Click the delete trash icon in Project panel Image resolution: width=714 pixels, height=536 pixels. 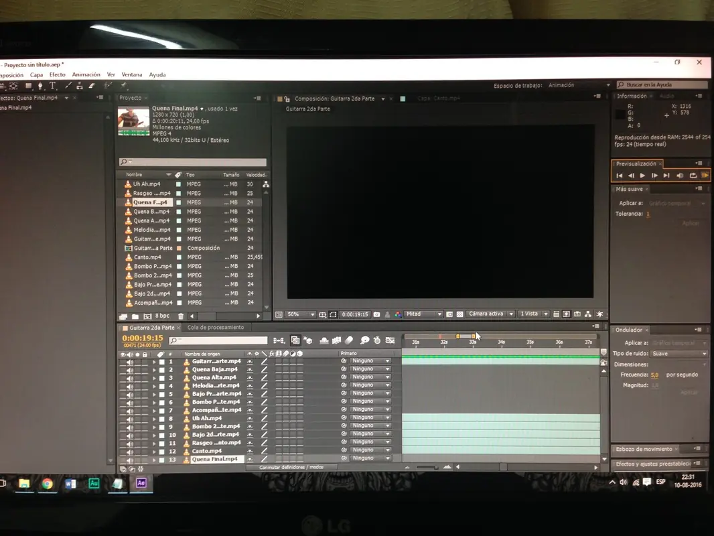click(181, 316)
